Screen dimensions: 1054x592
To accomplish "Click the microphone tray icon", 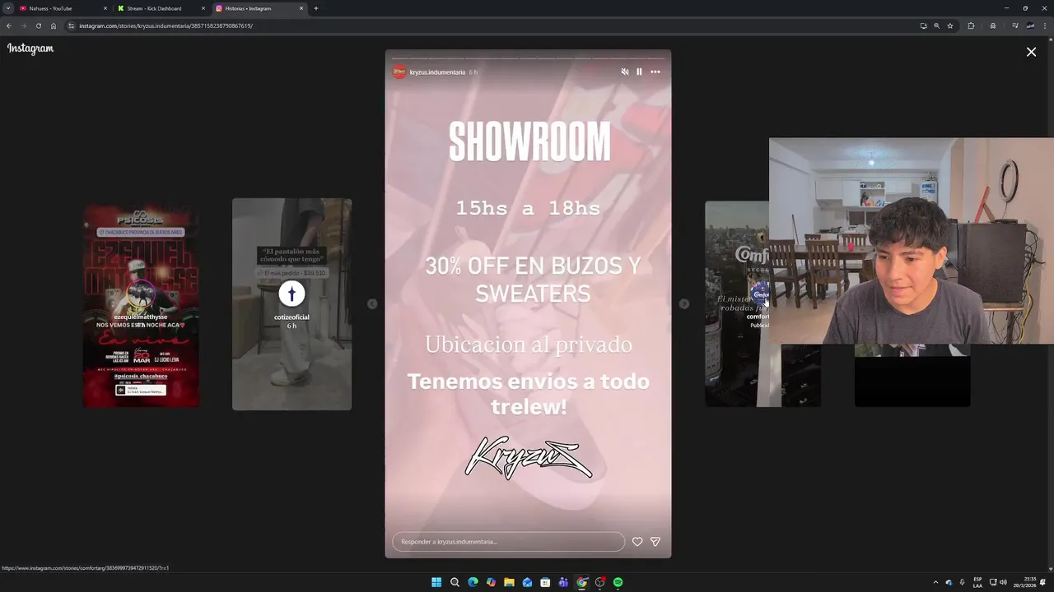I will (x=962, y=582).
